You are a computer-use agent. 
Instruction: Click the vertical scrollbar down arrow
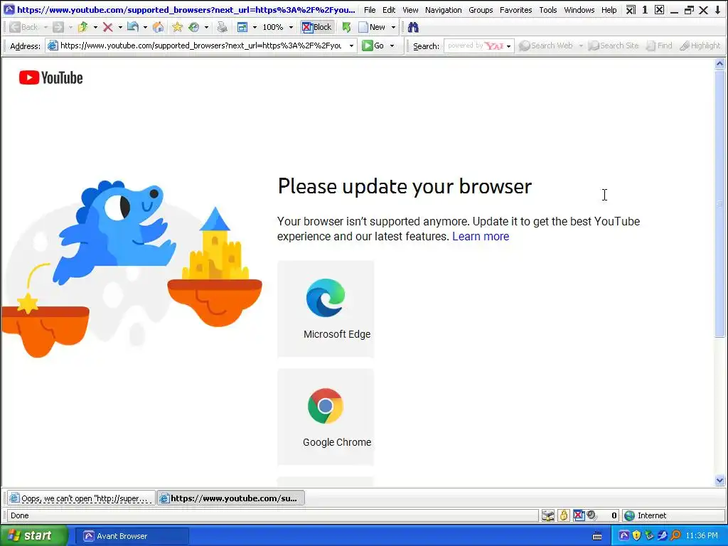click(719, 481)
